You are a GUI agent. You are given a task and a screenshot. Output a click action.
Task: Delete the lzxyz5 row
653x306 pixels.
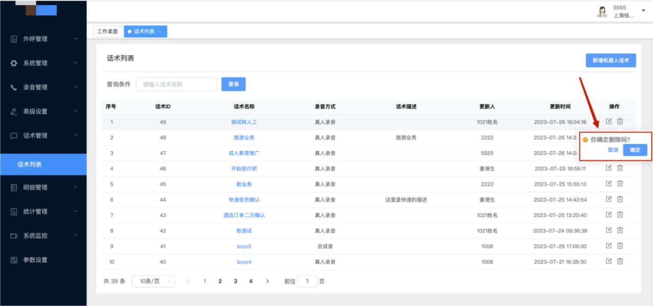coord(620,246)
